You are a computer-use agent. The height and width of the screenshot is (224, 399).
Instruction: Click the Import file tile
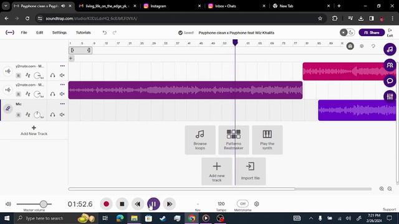pyautogui.click(x=251, y=172)
